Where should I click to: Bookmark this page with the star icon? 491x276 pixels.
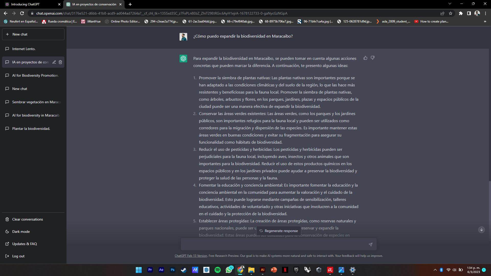click(451, 13)
